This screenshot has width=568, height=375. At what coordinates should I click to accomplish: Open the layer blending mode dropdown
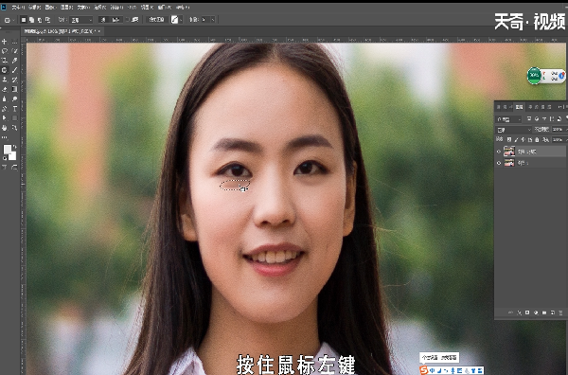click(513, 130)
